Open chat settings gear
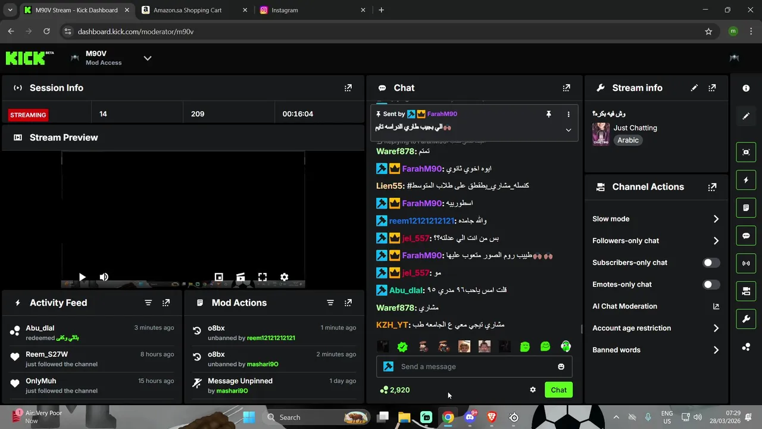Image resolution: width=762 pixels, height=429 pixels. tap(533, 390)
